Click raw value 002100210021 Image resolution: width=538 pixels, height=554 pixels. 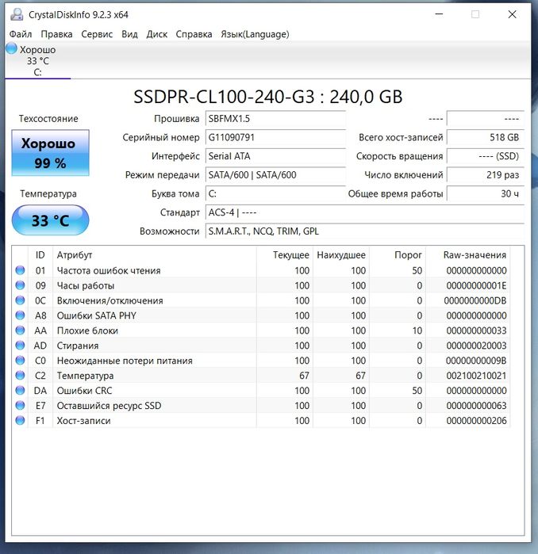point(476,375)
